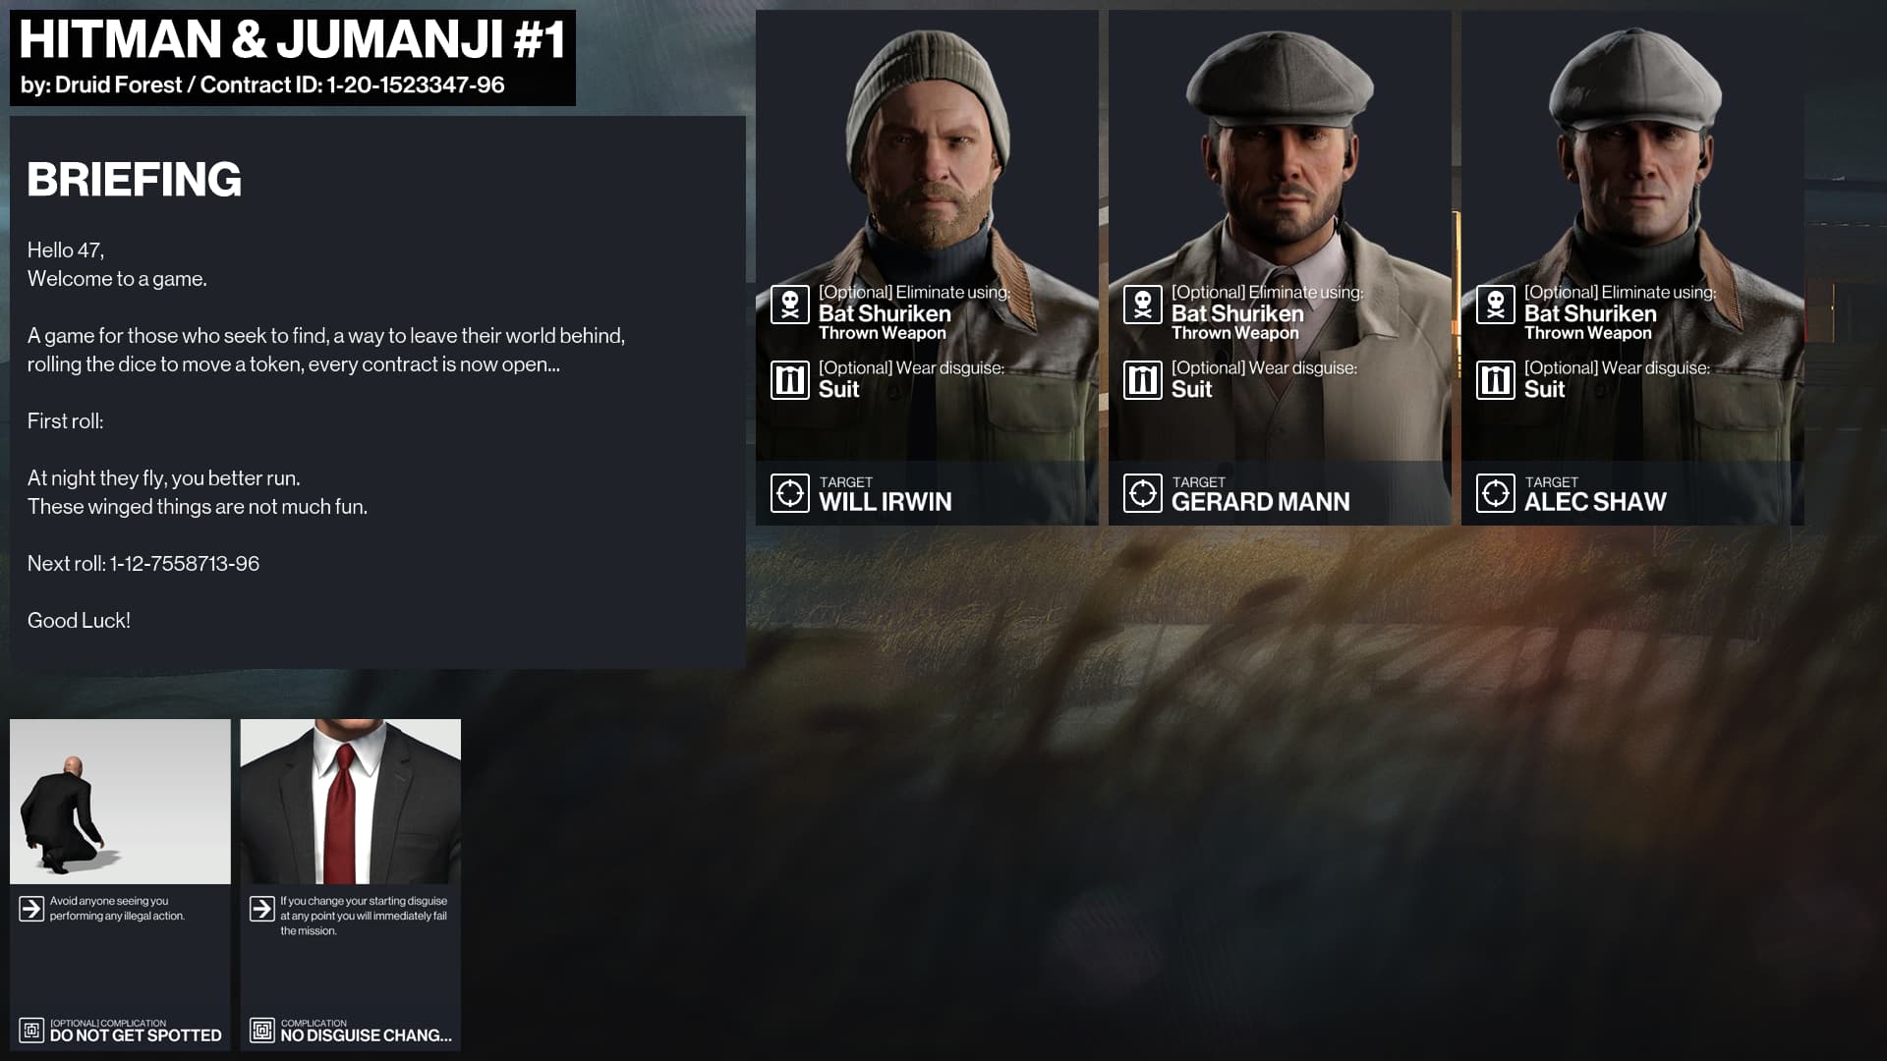Click Gerard Mann's skull elimination icon

click(1142, 305)
